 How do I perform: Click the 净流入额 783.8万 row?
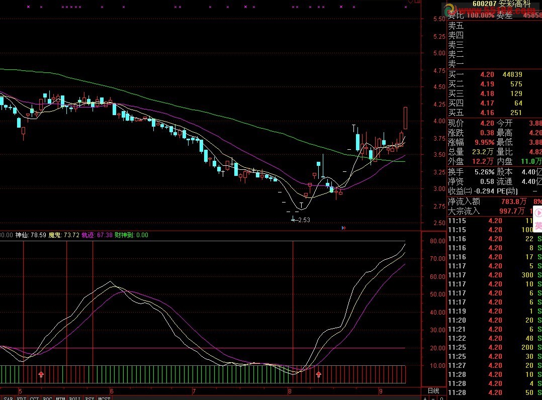click(x=495, y=202)
